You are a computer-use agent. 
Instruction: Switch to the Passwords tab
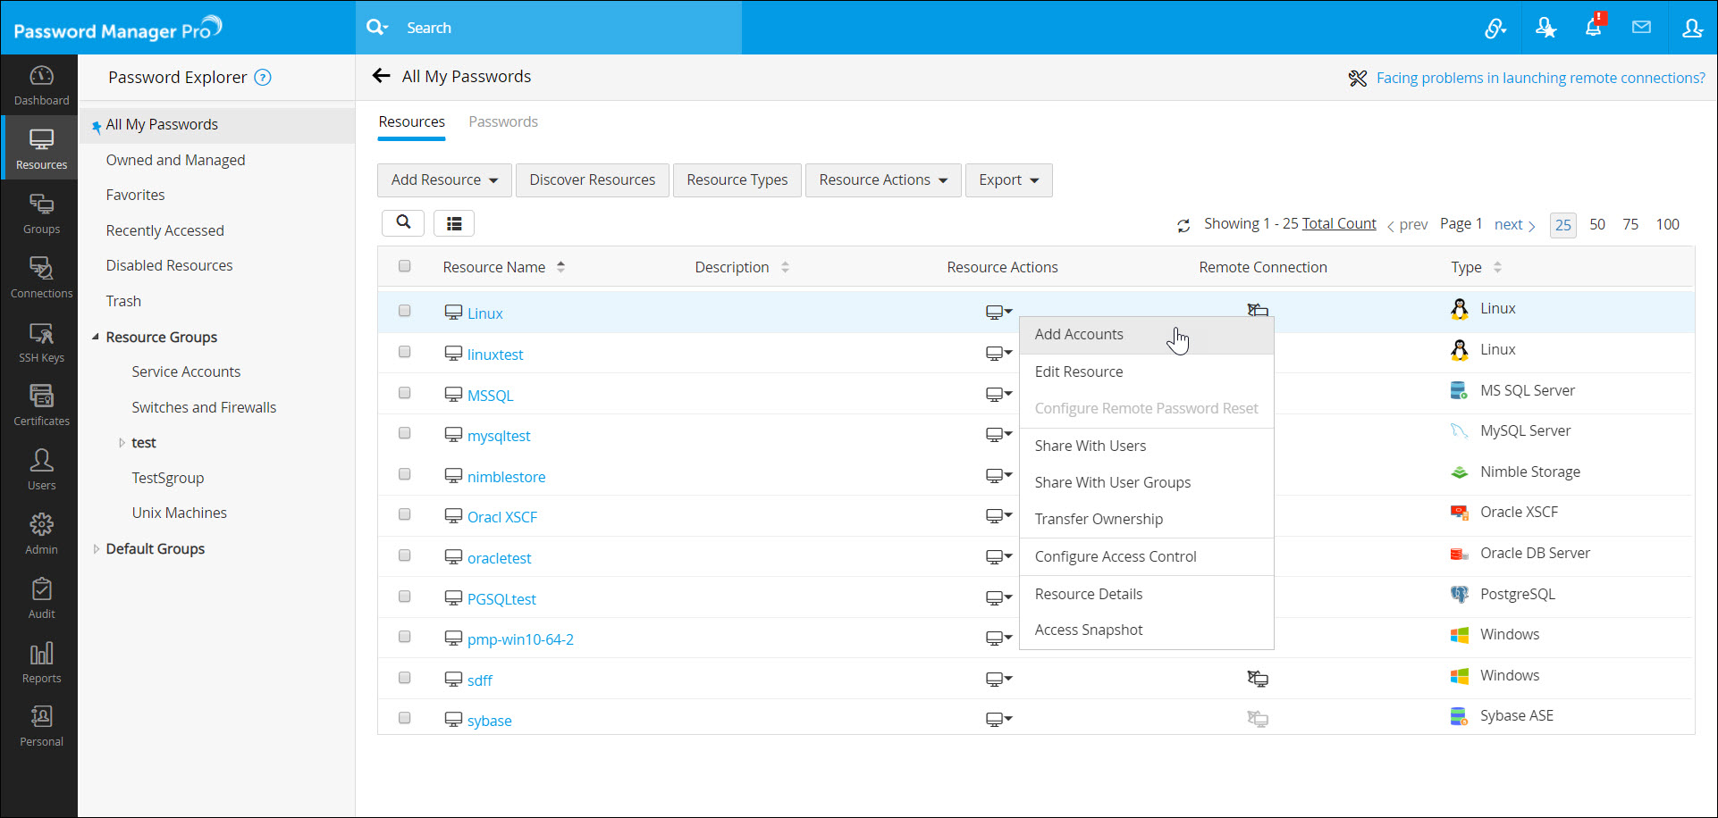(x=503, y=122)
